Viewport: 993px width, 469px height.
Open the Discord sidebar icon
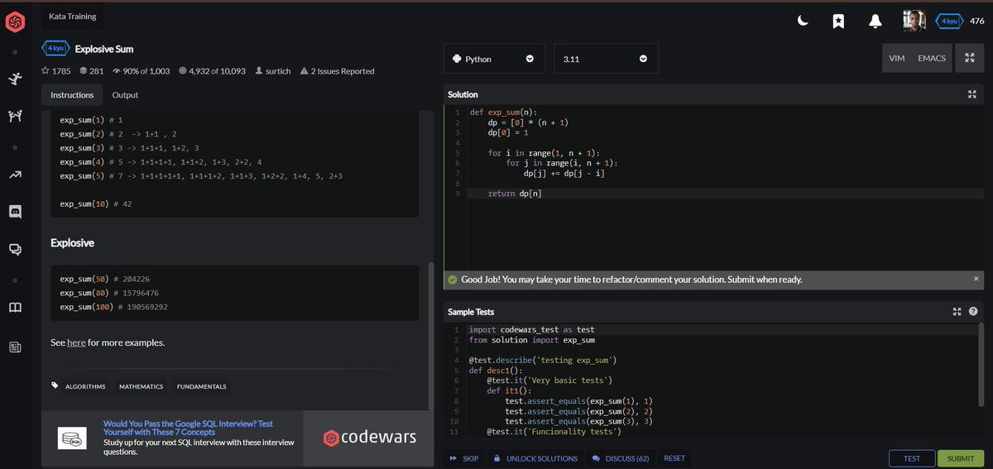point(15,212)
